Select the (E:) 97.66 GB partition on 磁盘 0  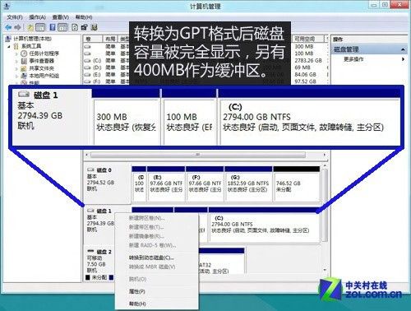(166, 183)
